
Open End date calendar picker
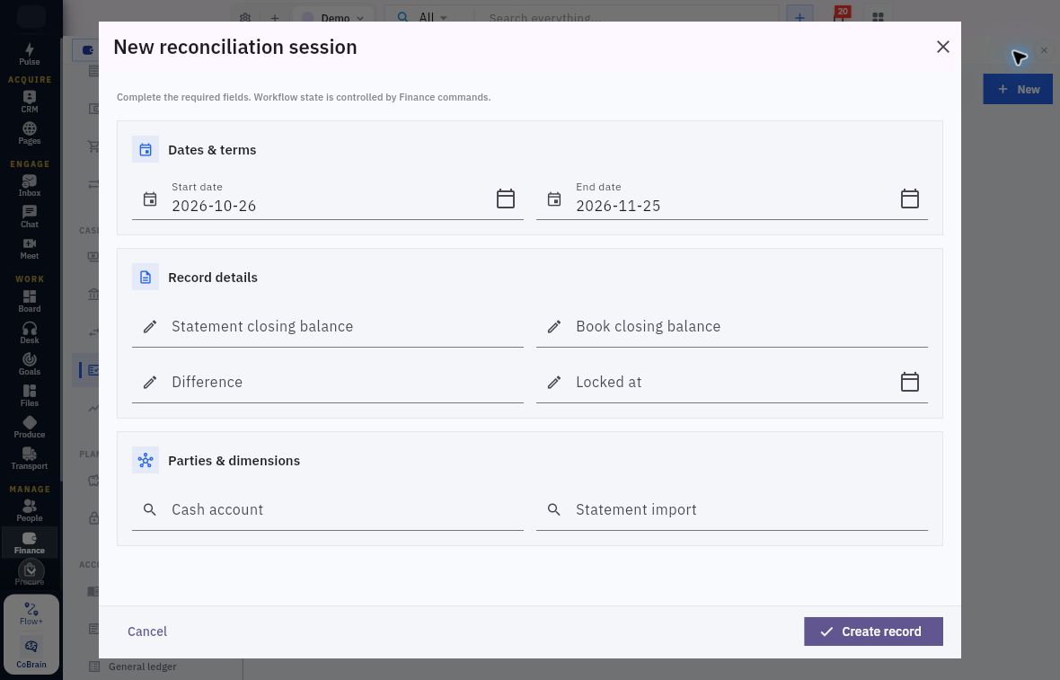[910, 198]
